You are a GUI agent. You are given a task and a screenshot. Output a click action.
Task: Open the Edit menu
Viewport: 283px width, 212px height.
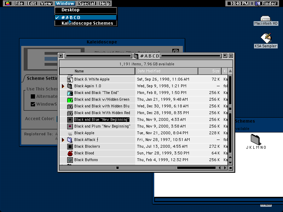coord(32,4)
